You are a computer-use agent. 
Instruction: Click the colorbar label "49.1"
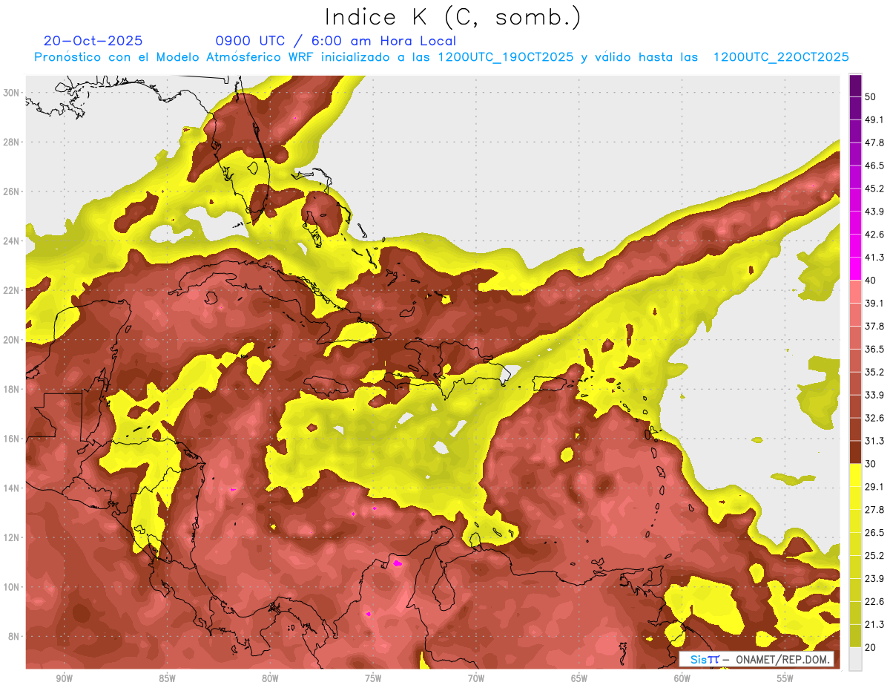[874, 119]
